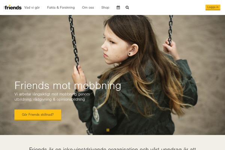Click the Friends logo in header
Screen dimensions: 225x150
tap(13, 7)
